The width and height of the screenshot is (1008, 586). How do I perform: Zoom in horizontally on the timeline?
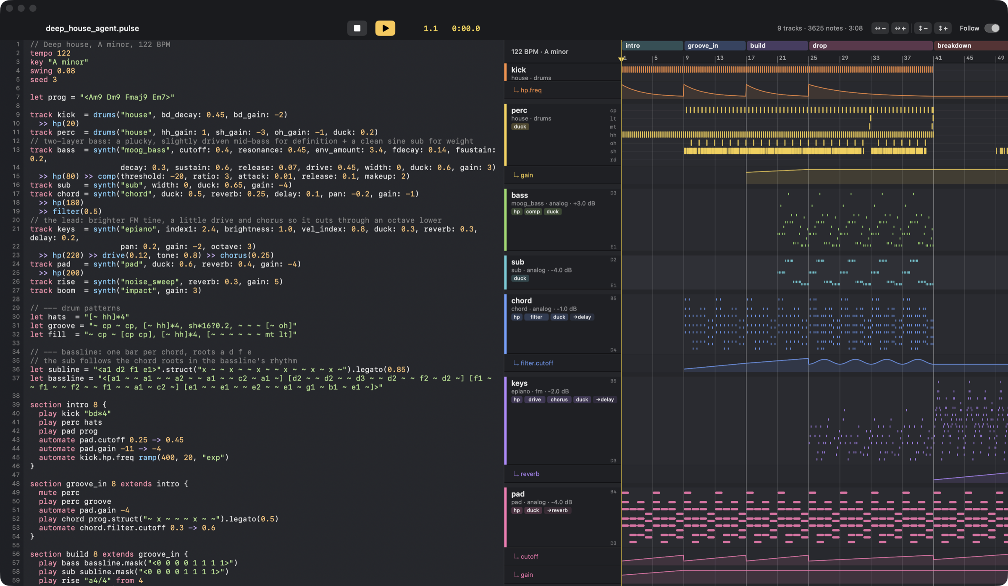(900, 28)
